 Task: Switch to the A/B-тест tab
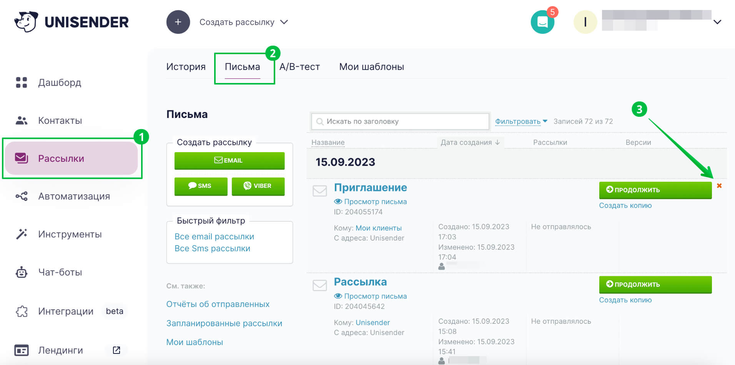point(299,66)
